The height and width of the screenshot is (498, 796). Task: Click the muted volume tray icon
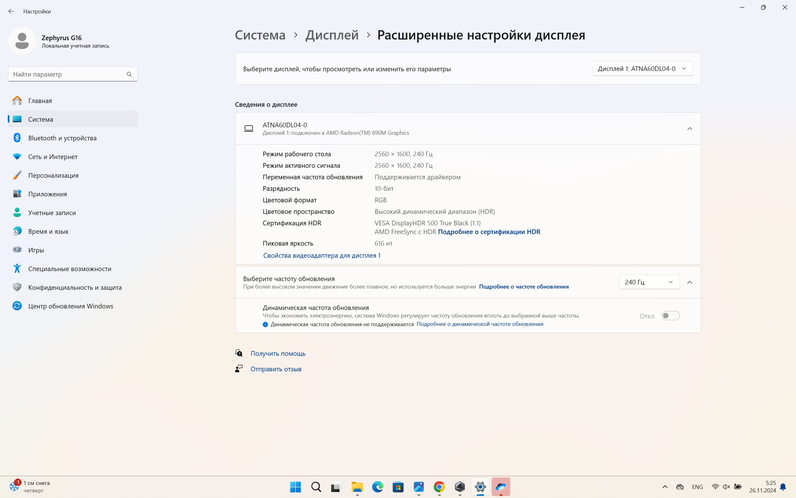click(x=726, y=487)
